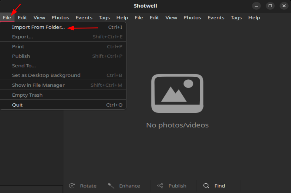Minimize the Shotwell window
The width and height of the screenshot is (291, 193).
tap(256, 6)
